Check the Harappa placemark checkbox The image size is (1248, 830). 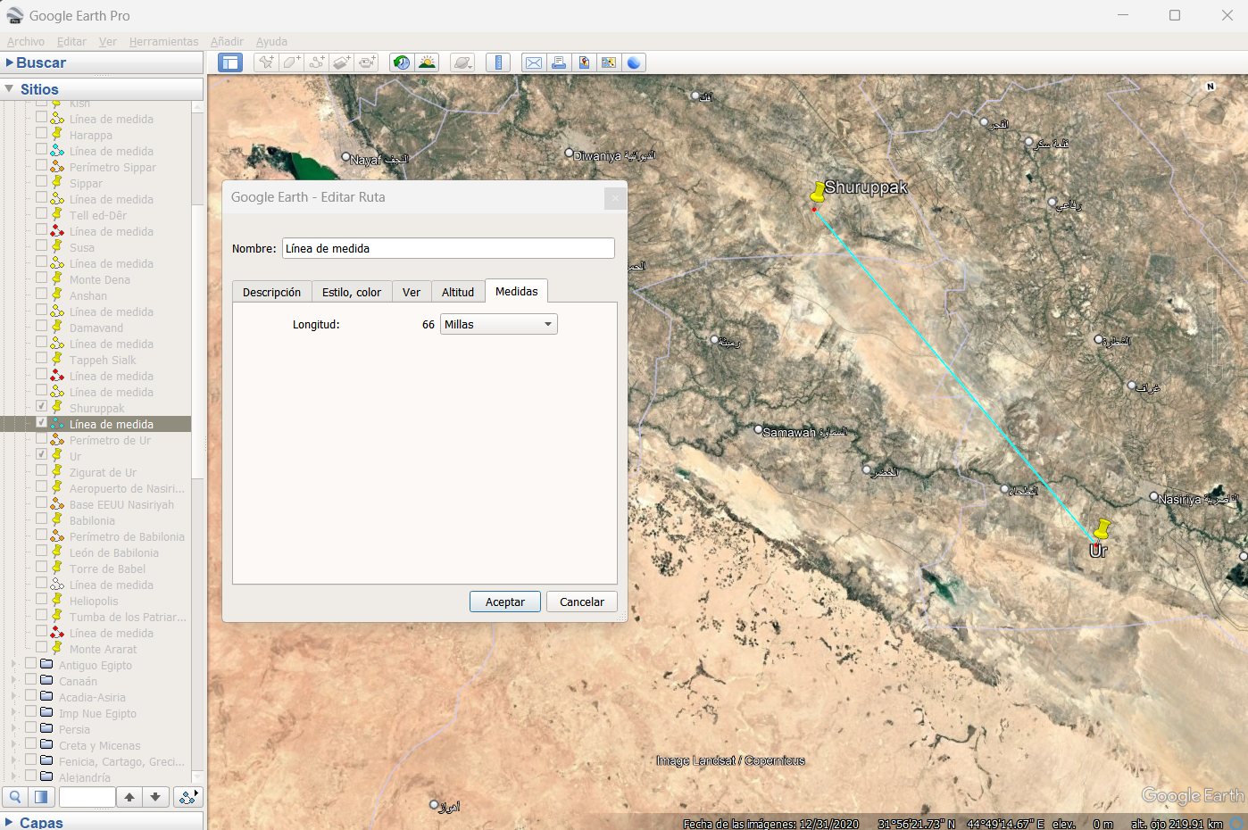tap(41, 133)
